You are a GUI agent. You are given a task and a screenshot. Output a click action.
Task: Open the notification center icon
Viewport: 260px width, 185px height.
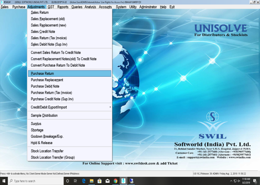[255, 181]
